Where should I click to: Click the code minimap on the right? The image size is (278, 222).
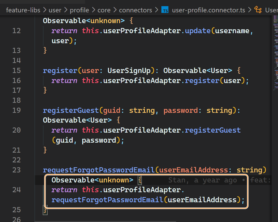[x=275, y=53]
